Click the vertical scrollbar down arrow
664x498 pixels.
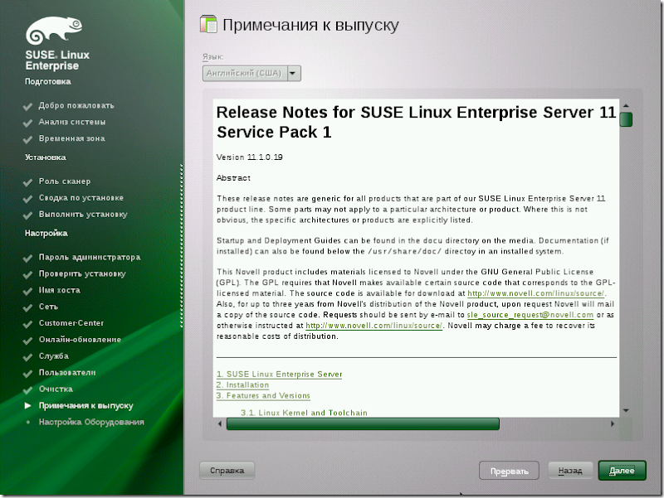(626, 410)
